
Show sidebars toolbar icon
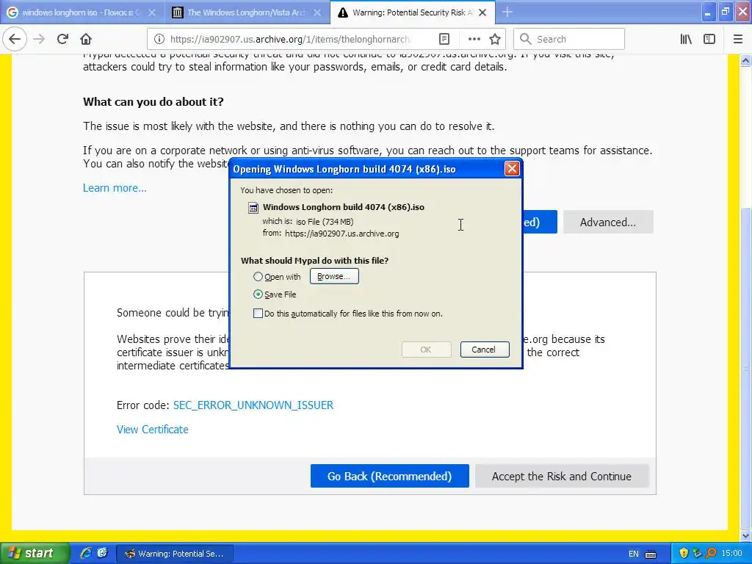tap(709, 40)
